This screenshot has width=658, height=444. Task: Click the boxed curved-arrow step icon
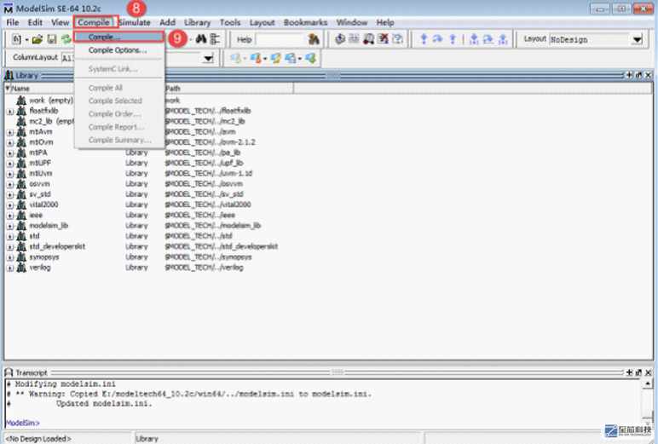coord(488,39)
